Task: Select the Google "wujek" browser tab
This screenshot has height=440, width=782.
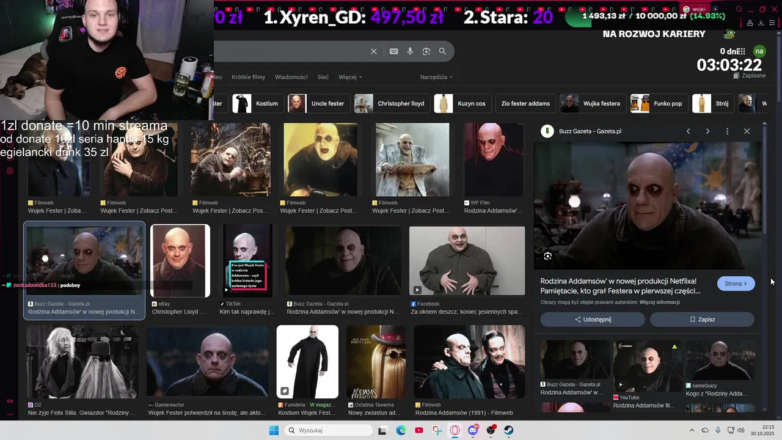Action: [695, 9]
